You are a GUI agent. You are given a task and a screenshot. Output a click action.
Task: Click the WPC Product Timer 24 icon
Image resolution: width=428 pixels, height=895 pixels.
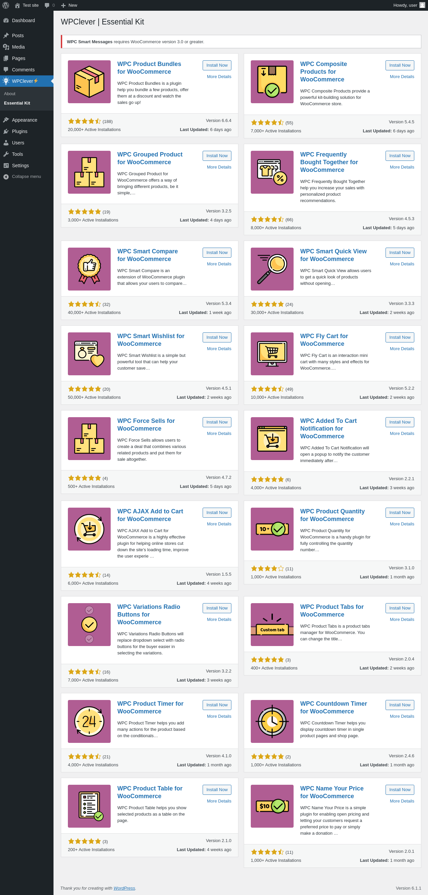click(89, 721)
